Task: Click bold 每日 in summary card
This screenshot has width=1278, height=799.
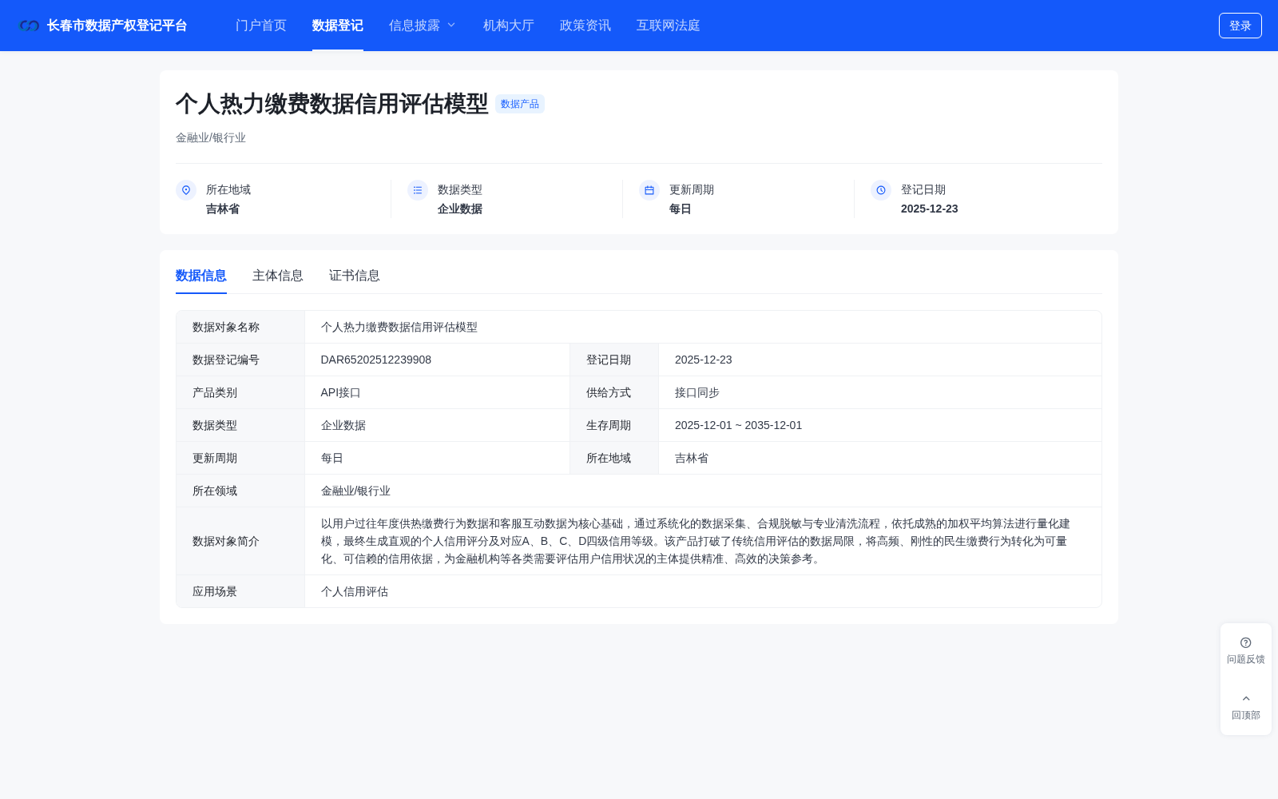Action: pos(681,209)
